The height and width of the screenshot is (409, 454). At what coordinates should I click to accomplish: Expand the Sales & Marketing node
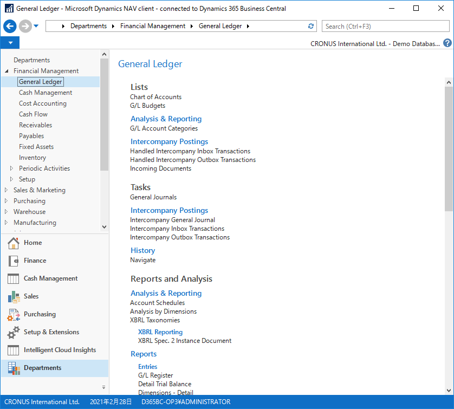point(6,190)
